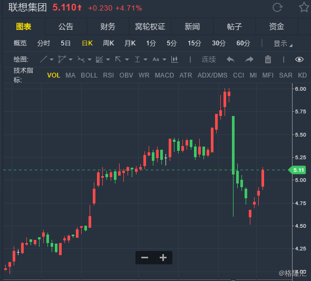Viewport: 311px width, 281px height.
Task: Switch to the 图表 chart tab
Action: pyautogui.click(x=24, y=26)
